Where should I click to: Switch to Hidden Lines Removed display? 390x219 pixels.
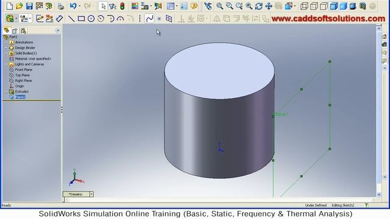pyautogui.click(x=324, y=6)
